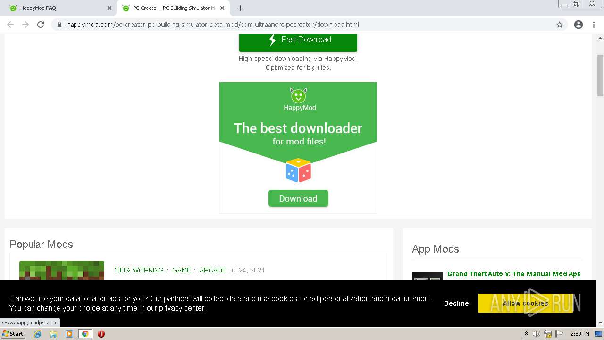604x340 pixels.
Task: Click the Jul 24, 2021 date text
Action: pos(247,270)
